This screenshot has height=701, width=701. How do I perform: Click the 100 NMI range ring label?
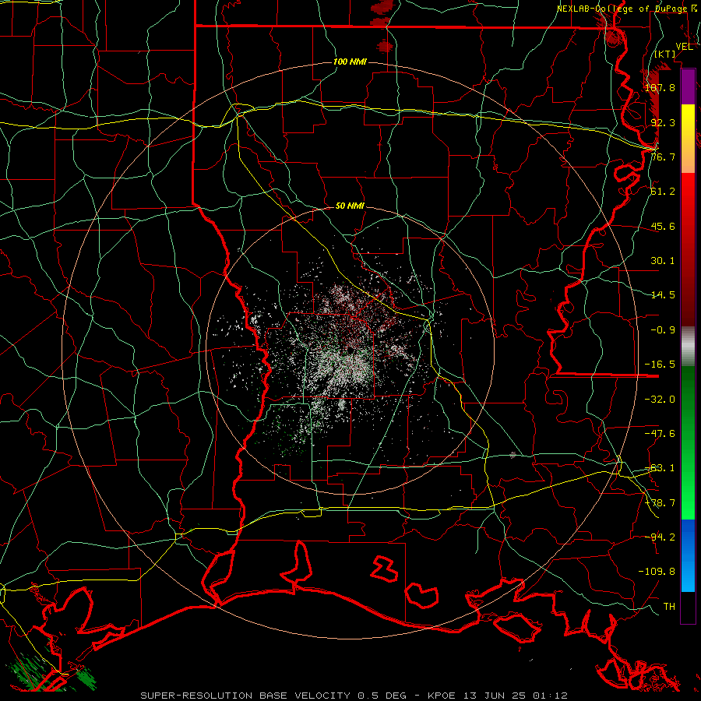350,62
